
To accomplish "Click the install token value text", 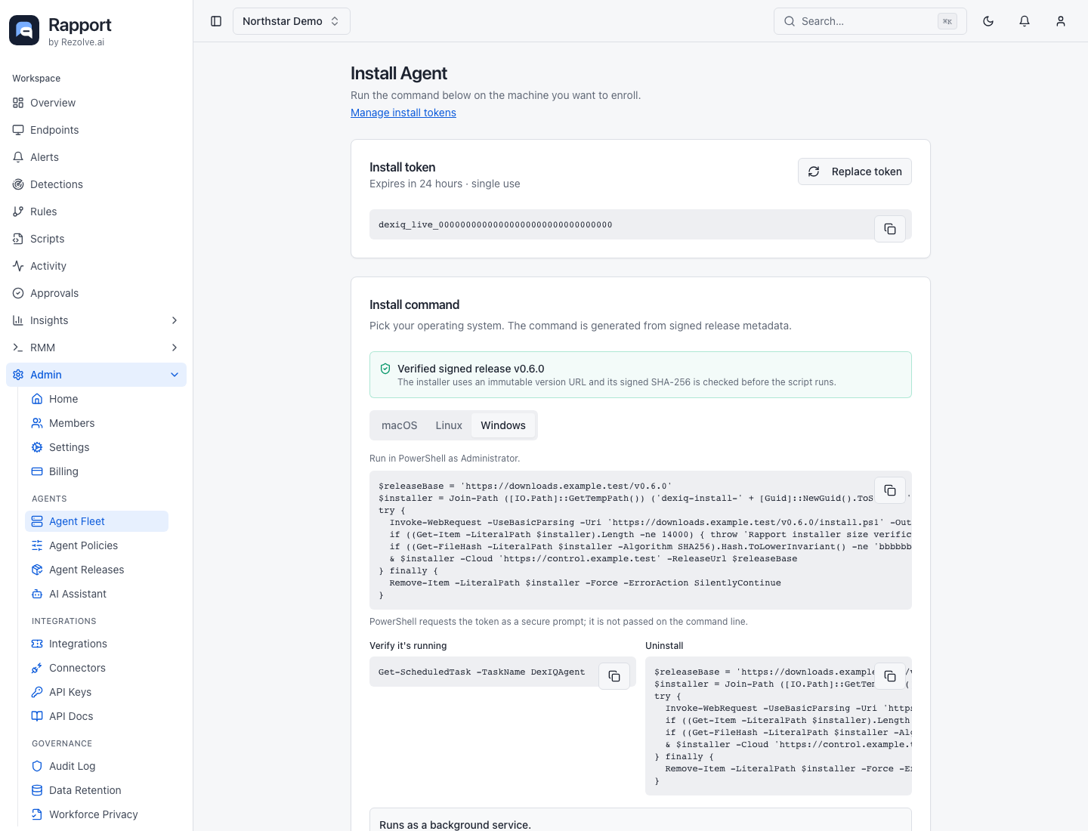I will click(x=496, y=224).
